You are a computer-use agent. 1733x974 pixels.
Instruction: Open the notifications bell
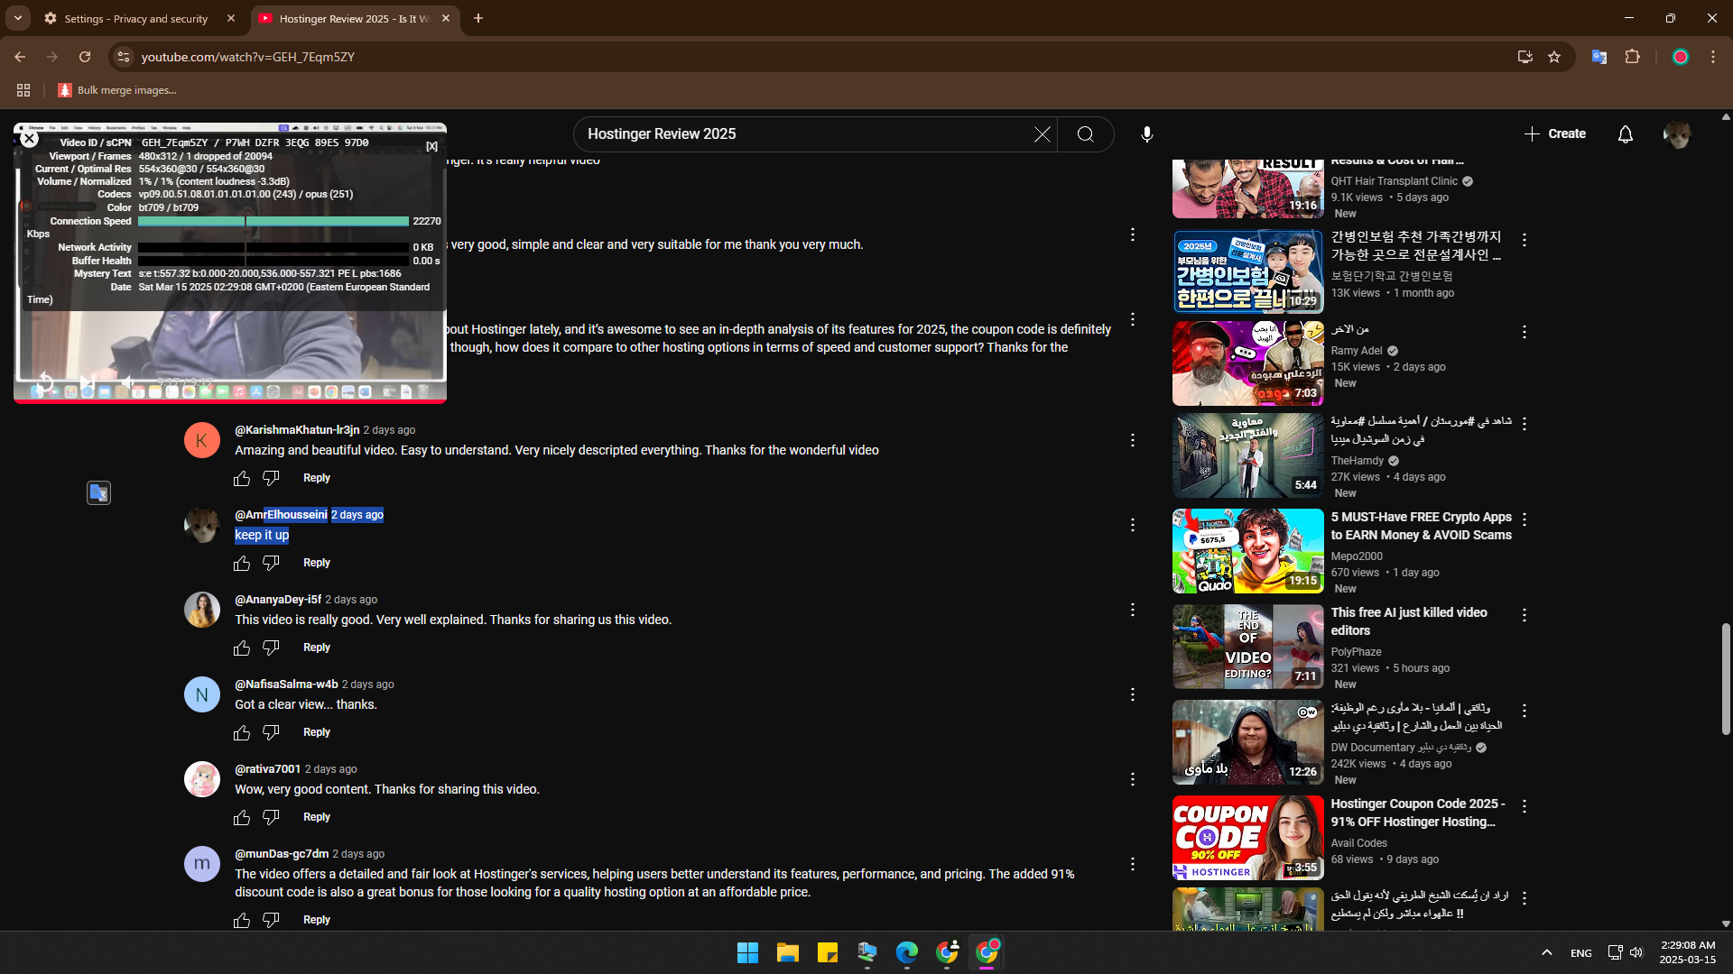point(1625,134)
